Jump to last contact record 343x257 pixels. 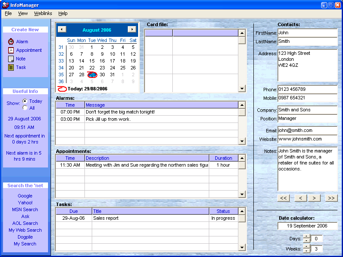331,198
